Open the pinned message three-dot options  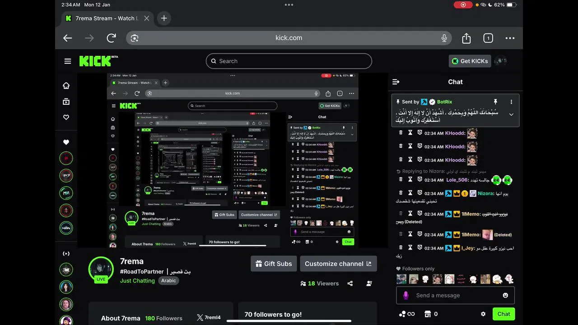(511, 102)
